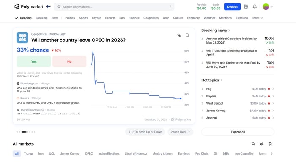Open the Arsenal topic chevron
This screenshot has width=296, height=163.
tap(273, 118)
